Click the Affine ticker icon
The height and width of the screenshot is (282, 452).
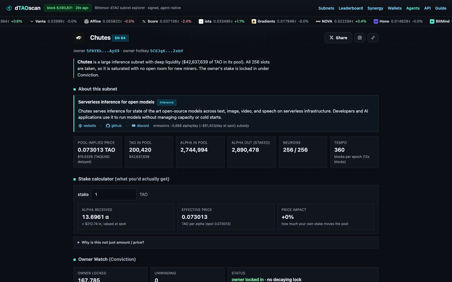pyautogui.click(x=86, y=21)
